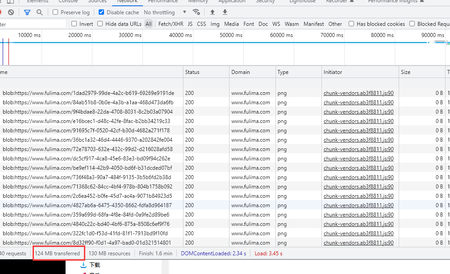Image resolution: width=450 pixels, height=274 pixels.
Task: Sort by the Size column header
Action: pos(422,72)
